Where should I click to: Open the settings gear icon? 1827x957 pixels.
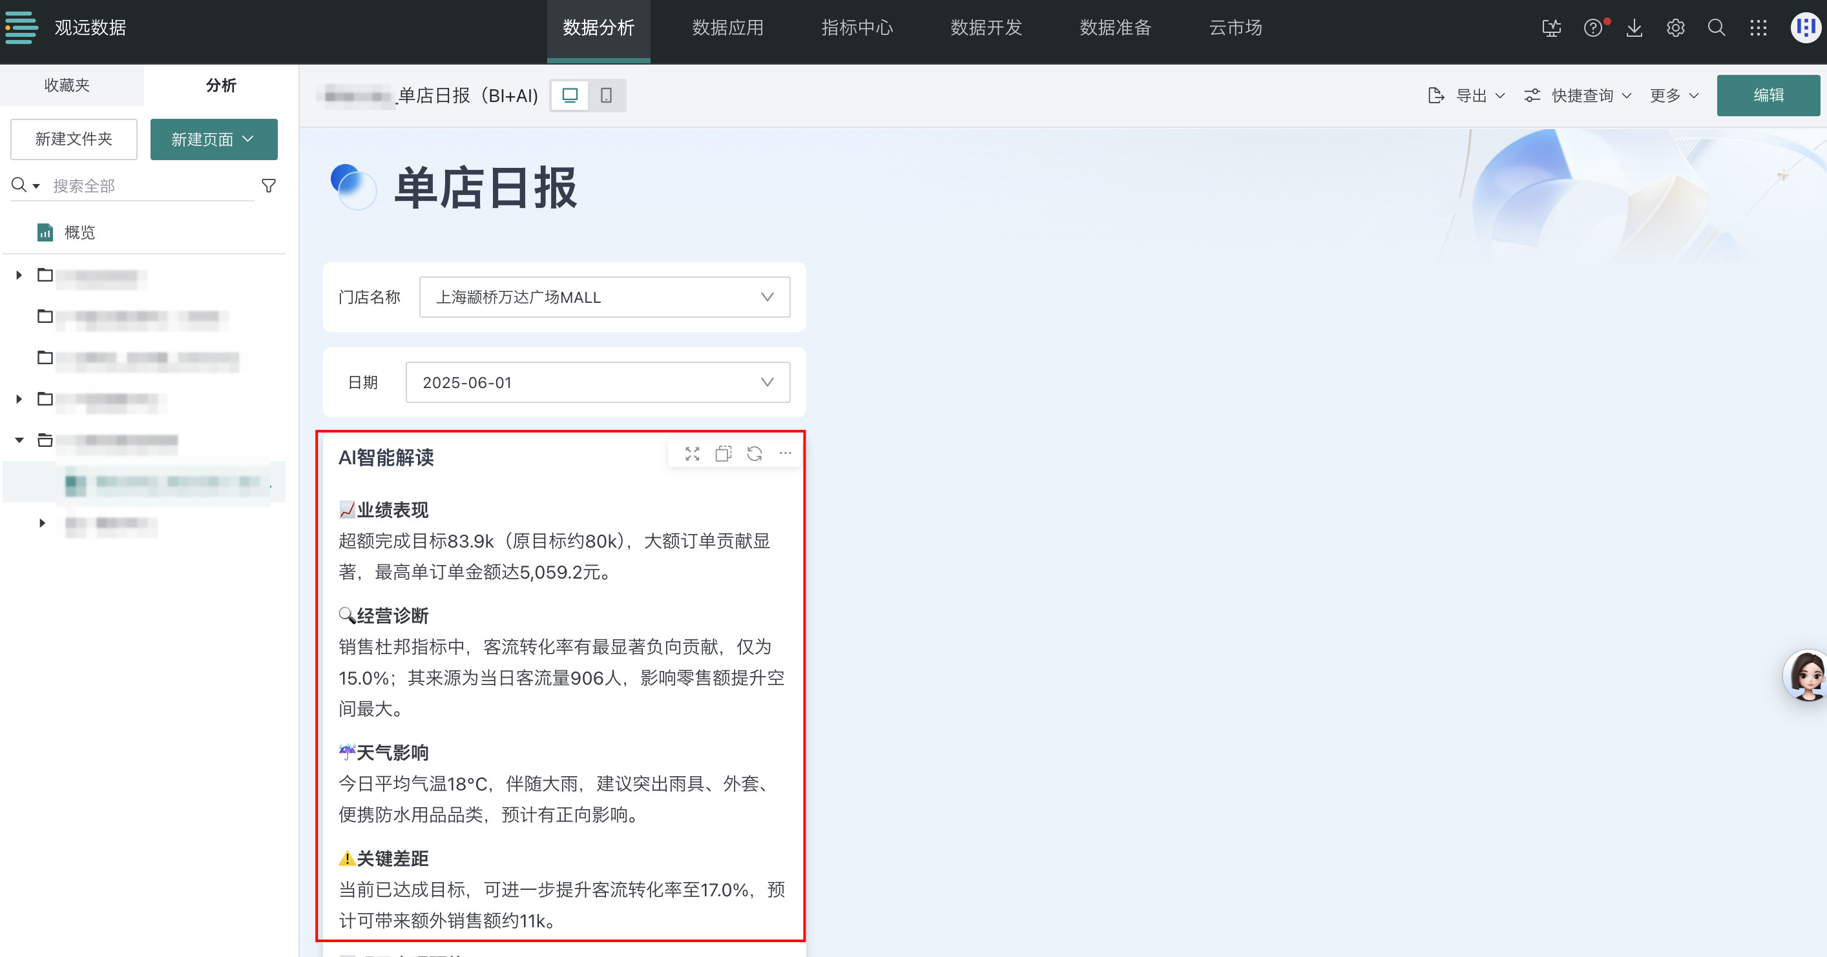click(x=1675, y=28)
